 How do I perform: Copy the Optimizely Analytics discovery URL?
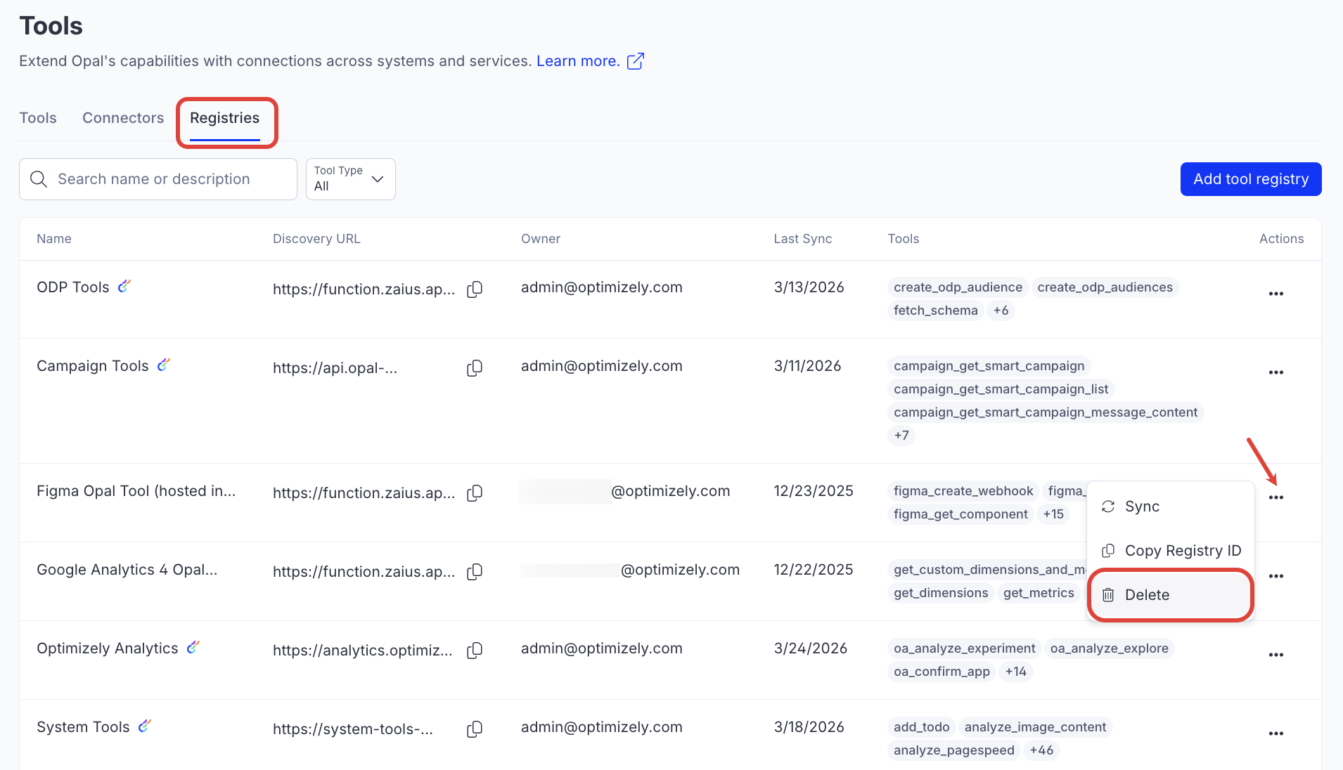click(475, 651)
